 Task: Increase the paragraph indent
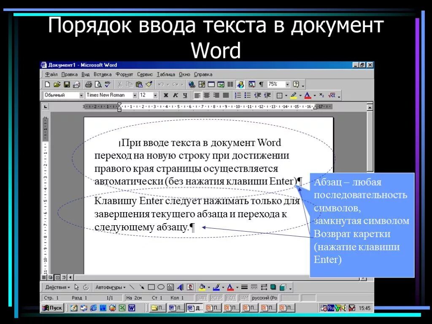point(267,95)
